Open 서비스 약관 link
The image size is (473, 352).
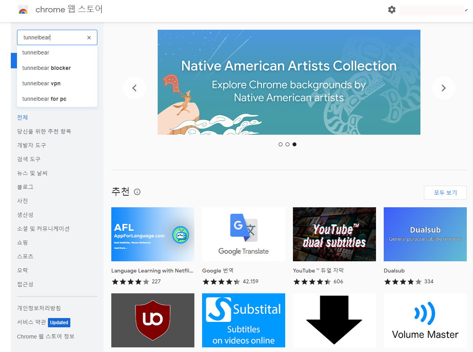[31, 322]
